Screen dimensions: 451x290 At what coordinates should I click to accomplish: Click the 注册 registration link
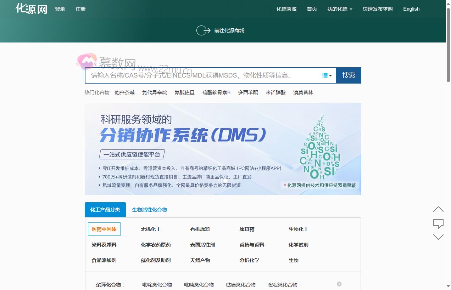click(x=80, y=9)
